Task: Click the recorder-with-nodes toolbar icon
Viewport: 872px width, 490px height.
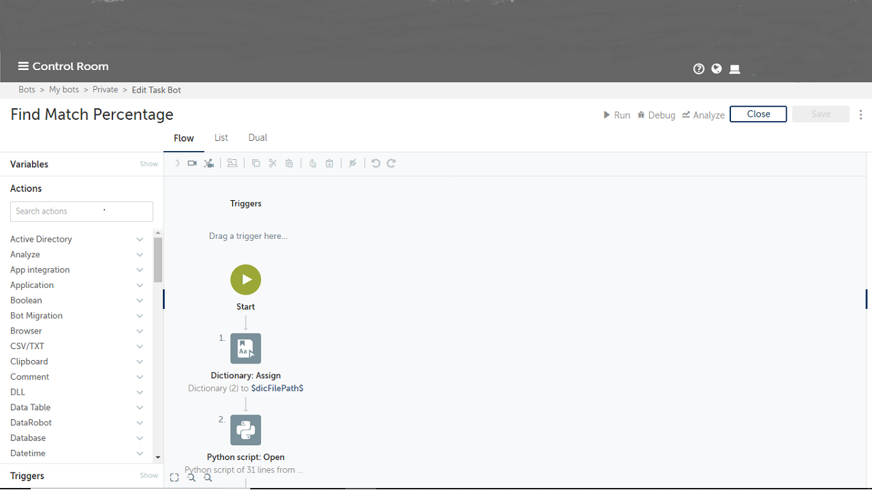Action: [x=209, y=163]
